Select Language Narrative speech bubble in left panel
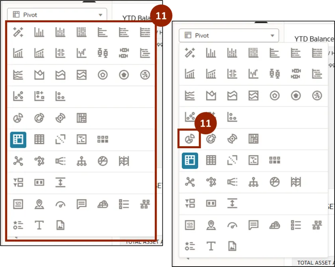 pyautogui.click(x=82, y=204)
